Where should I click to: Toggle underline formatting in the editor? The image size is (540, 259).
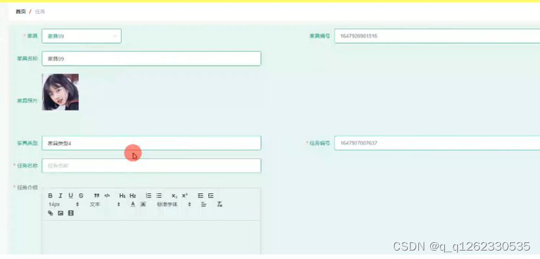coord(71,196)
